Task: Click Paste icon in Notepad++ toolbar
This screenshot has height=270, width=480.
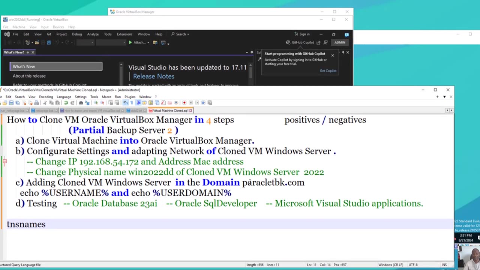Action: click(58, 103)
